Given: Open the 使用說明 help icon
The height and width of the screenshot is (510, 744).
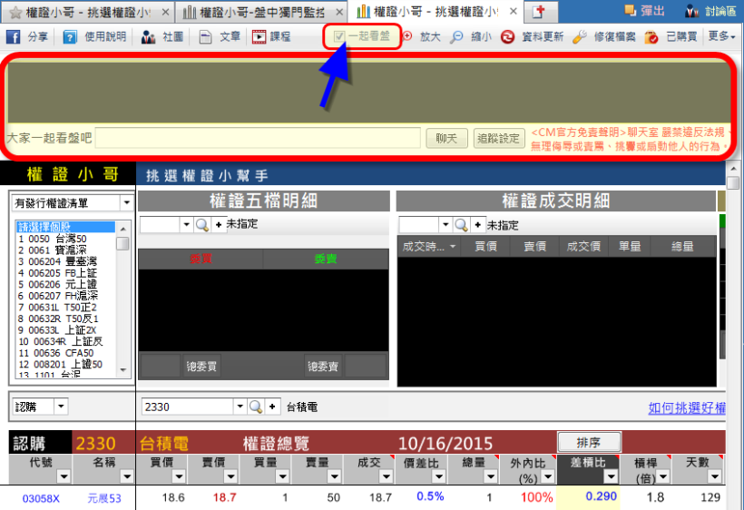Looking at the screenshot, I should (70, 36).
